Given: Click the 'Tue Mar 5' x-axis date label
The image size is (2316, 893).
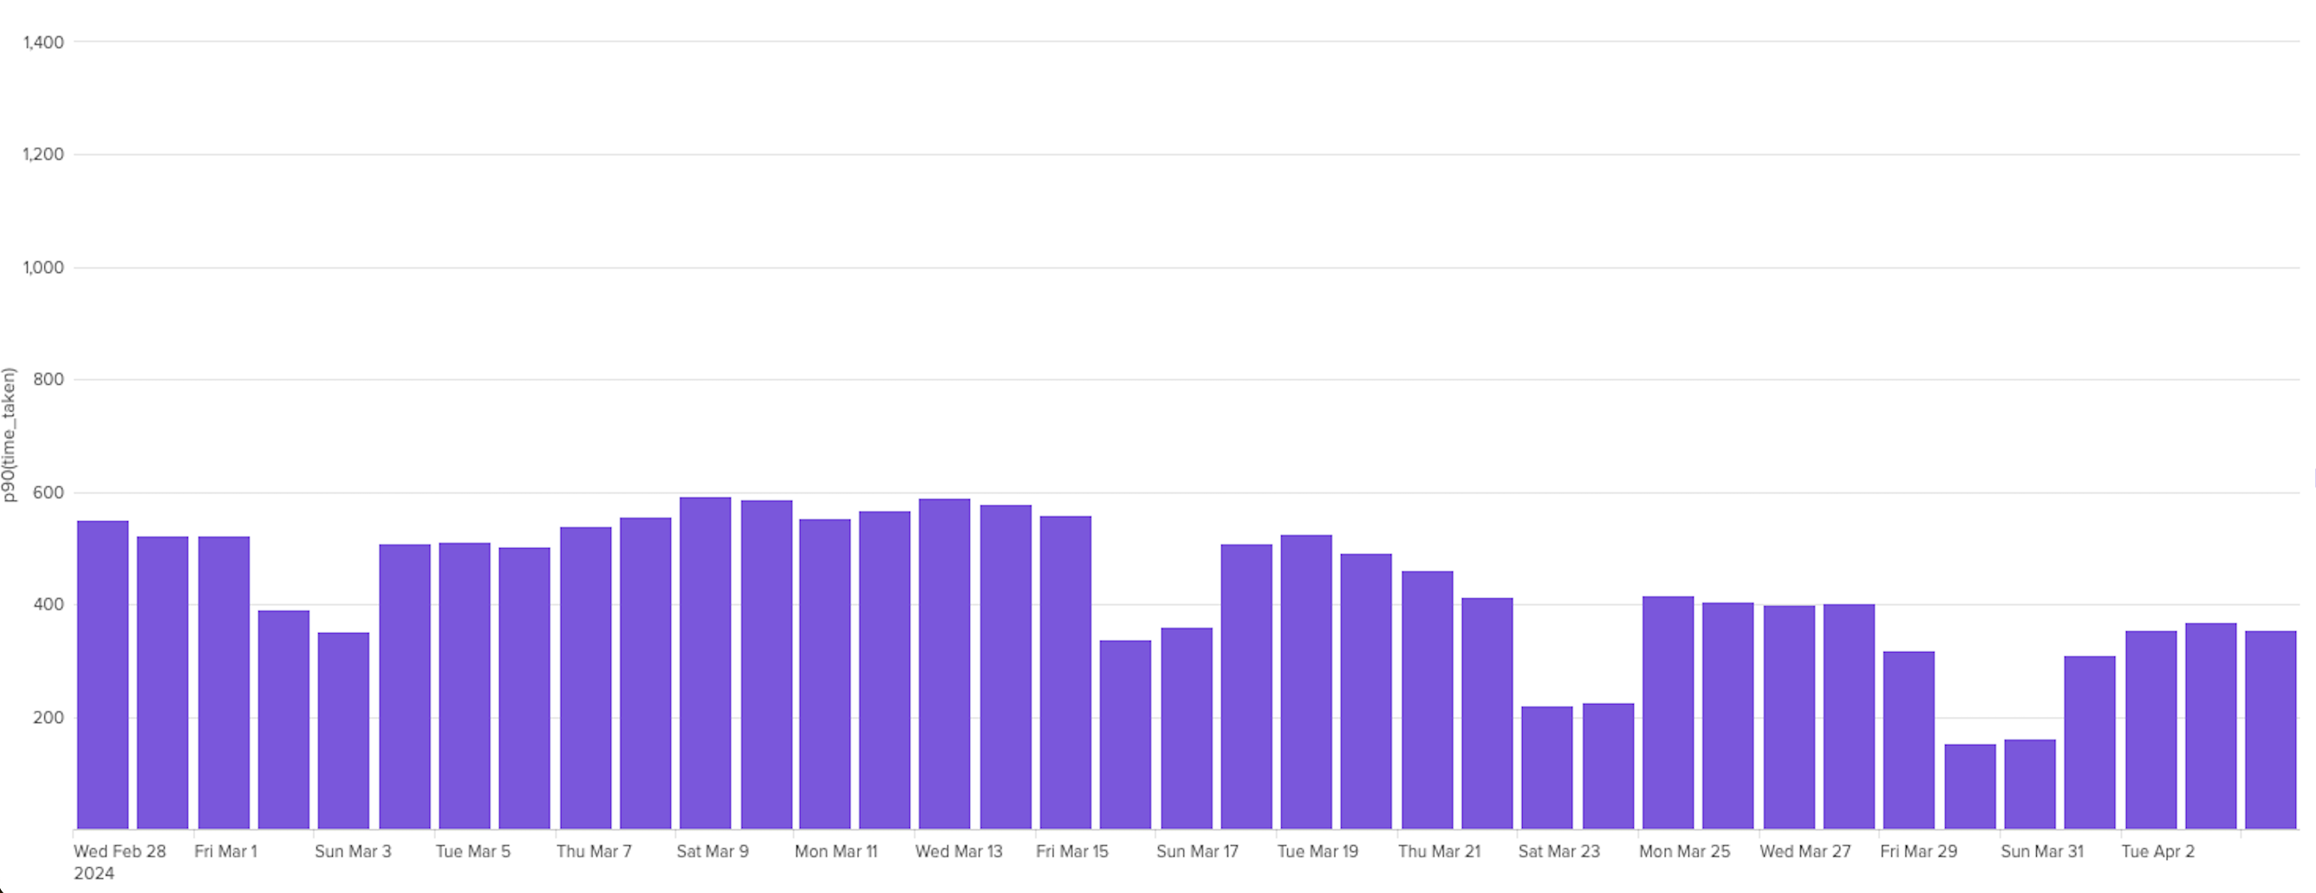Looking at the screenshot, I should coord(473,851).
